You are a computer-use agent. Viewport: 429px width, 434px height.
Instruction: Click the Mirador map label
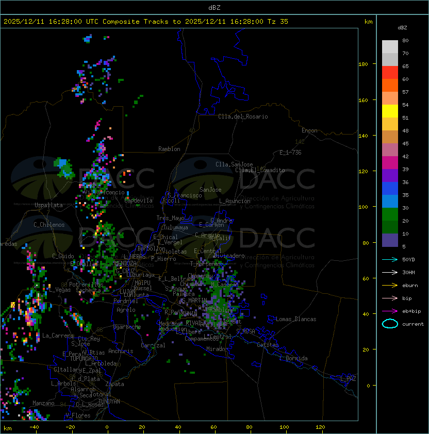[x=218, y=349]
